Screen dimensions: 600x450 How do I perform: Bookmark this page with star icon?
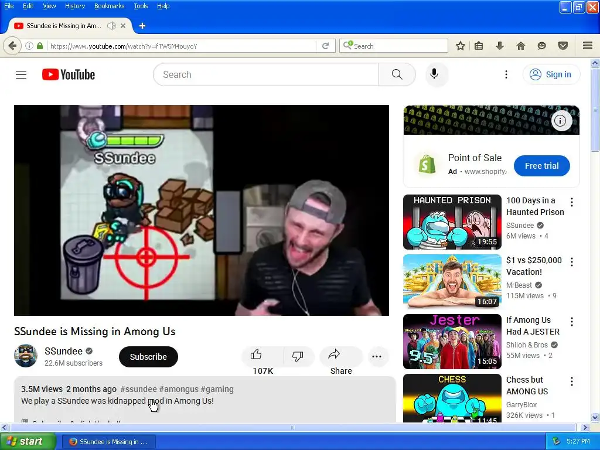click(x=461, y=46)
